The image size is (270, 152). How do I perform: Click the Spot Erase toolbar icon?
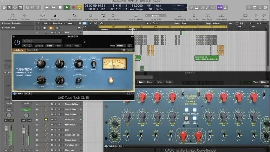pyautogui.click(x=55, y=16)
